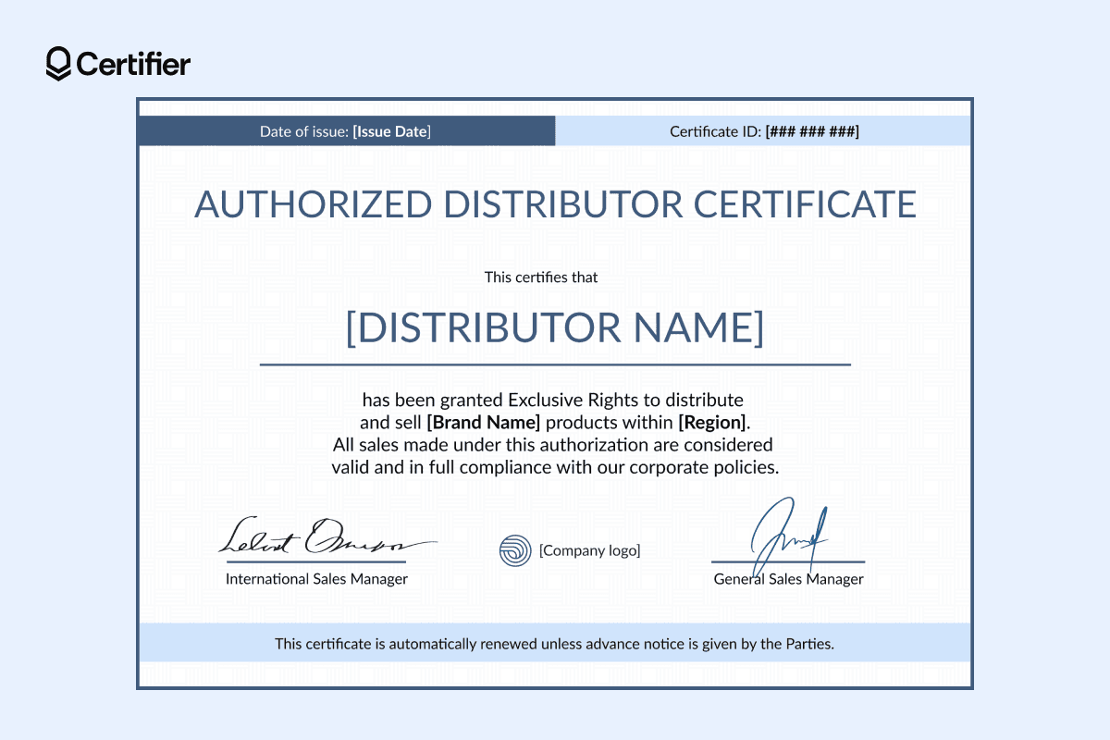The image size is (1110, 740).
Task: Select the [Brand Name] placeholder in the body
Action: pyautogui.click(x=485, y=422)
